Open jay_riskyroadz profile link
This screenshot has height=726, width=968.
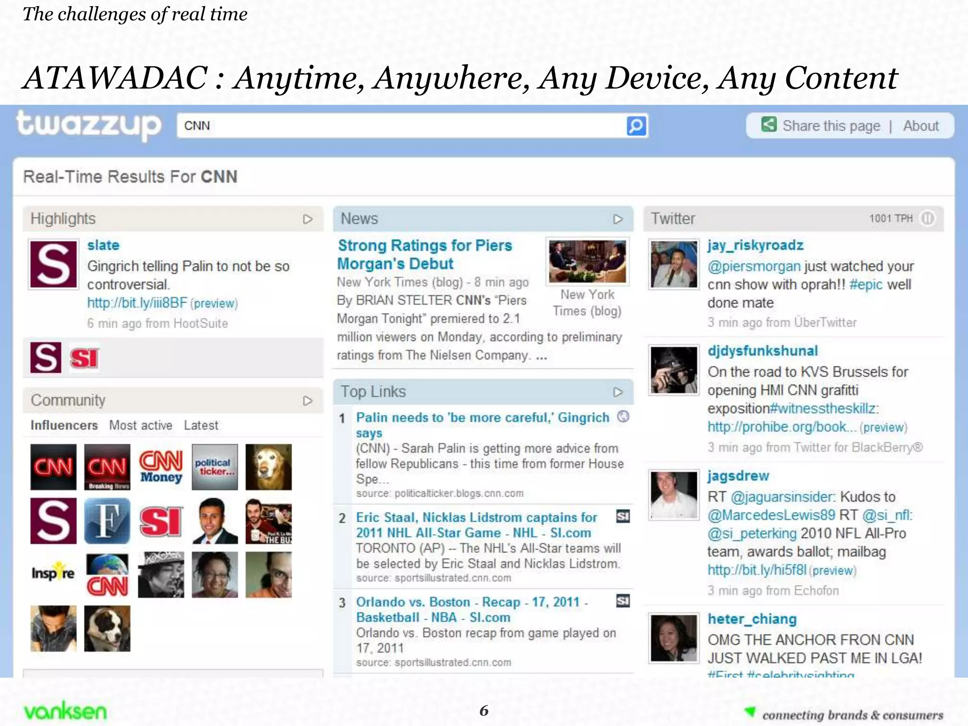755,245
